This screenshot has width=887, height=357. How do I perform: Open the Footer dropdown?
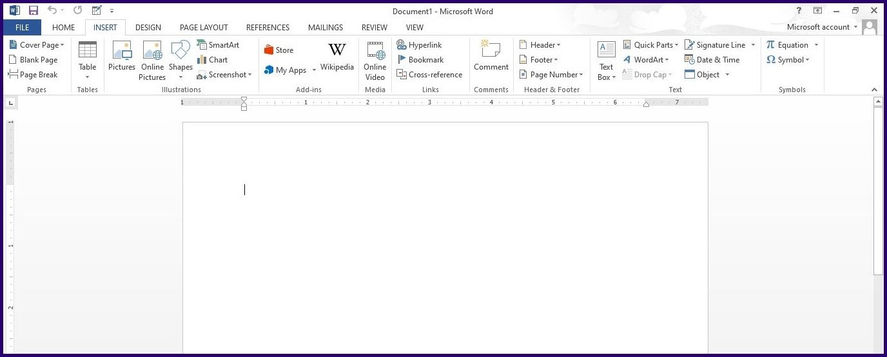539,60
